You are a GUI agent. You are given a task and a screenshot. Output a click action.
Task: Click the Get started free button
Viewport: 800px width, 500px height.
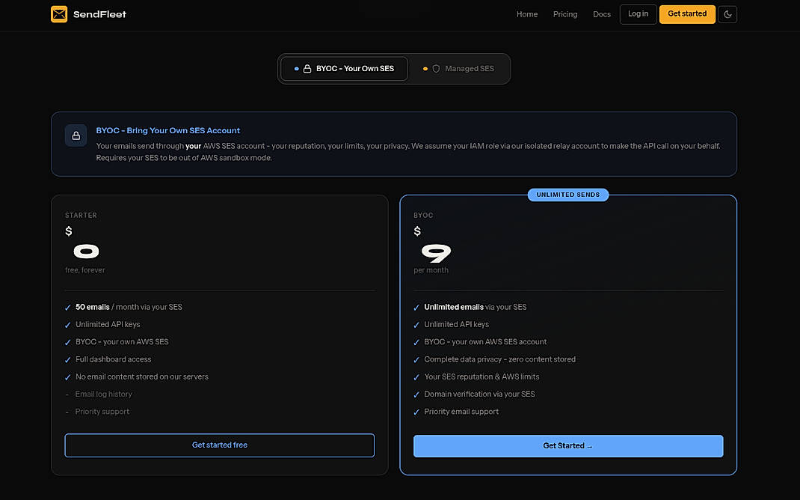[219, 445]
